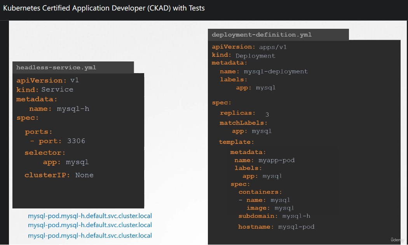Click the 'subdomain: mysql-h' line
This screenshot has height=245, width=408.
pyautogui.click(x=274, y=216)
